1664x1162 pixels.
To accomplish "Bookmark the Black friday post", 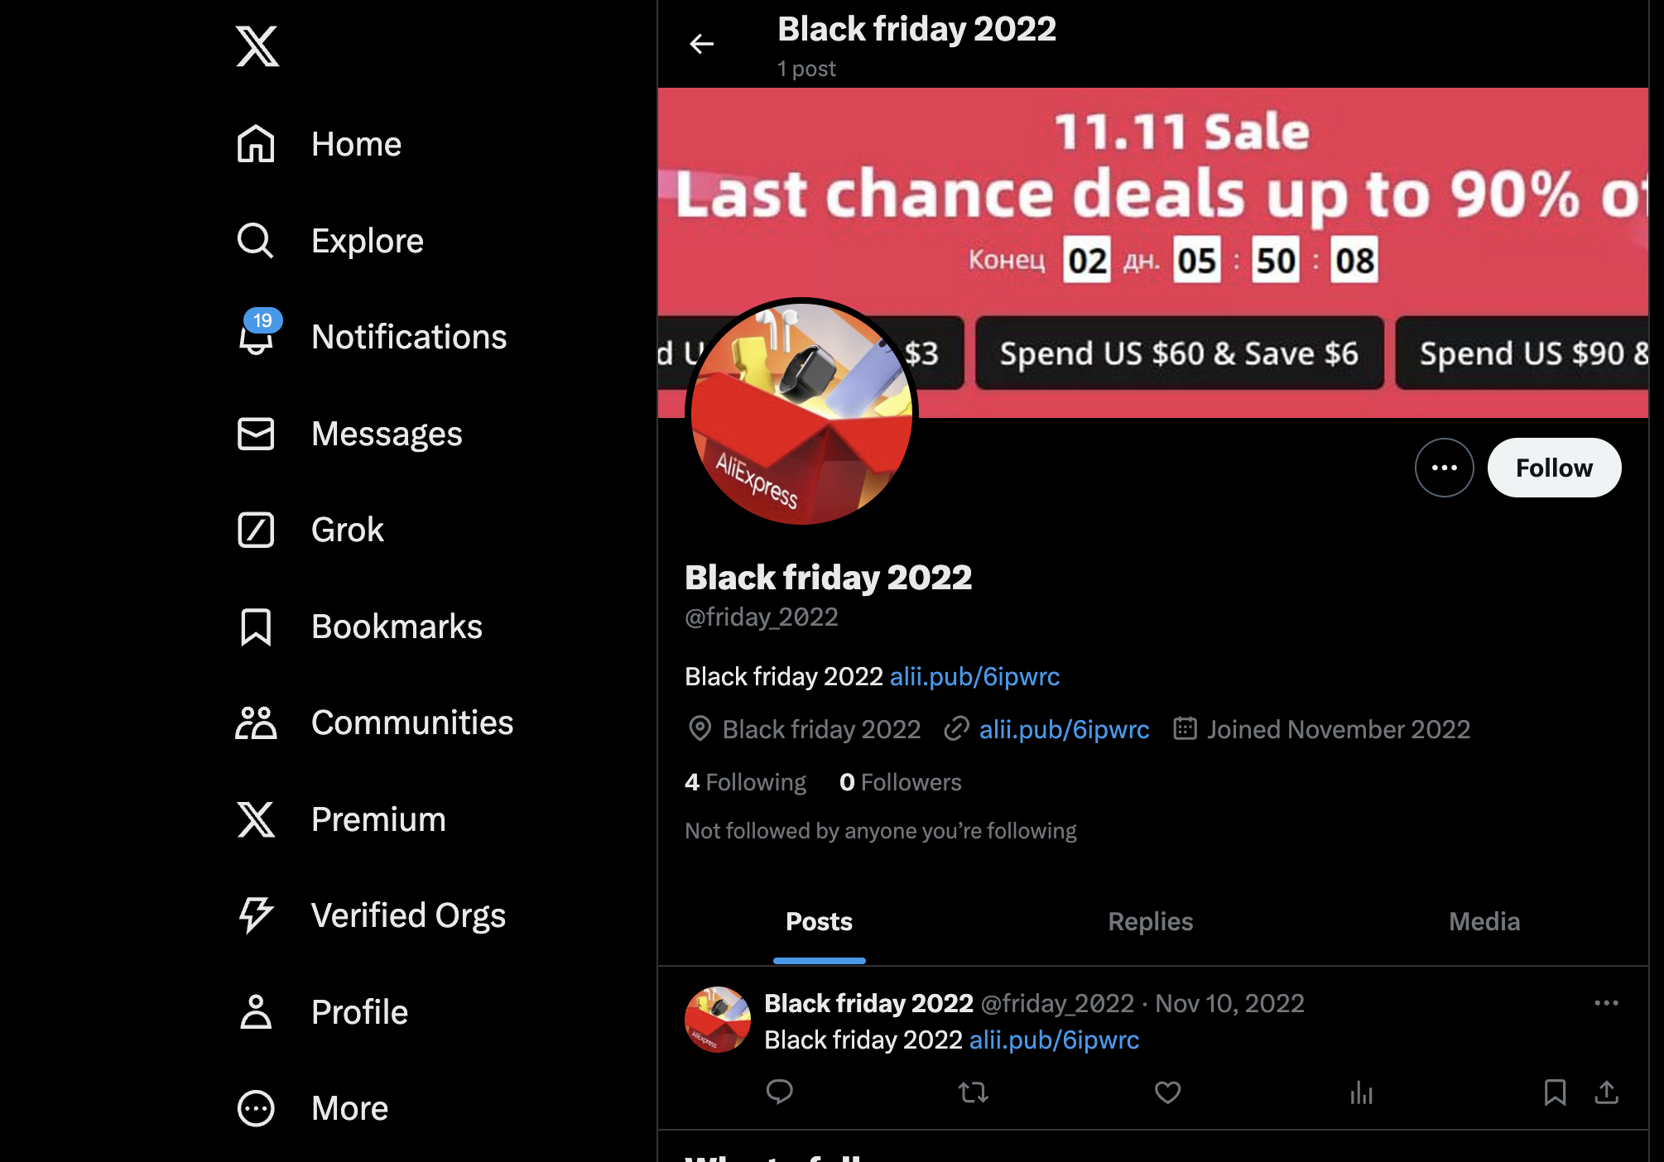I will pos(1555,1092).
